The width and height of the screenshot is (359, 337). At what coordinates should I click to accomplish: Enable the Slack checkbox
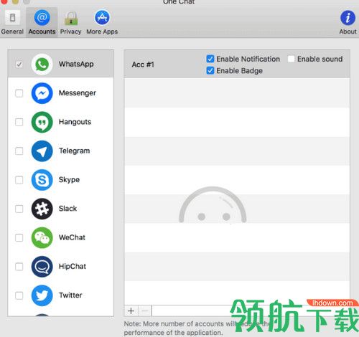click(19, 209)
